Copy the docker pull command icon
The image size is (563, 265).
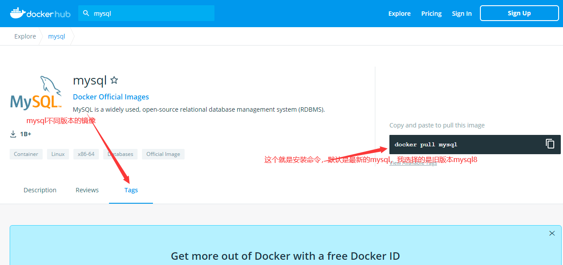tap(550, 144)
